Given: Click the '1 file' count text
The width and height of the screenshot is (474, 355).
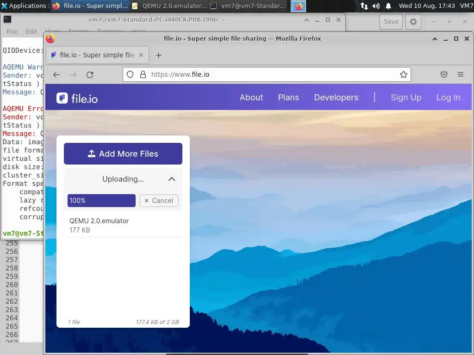Looking at the screenshot, I should pyautogui.click(x=74, y=322).
